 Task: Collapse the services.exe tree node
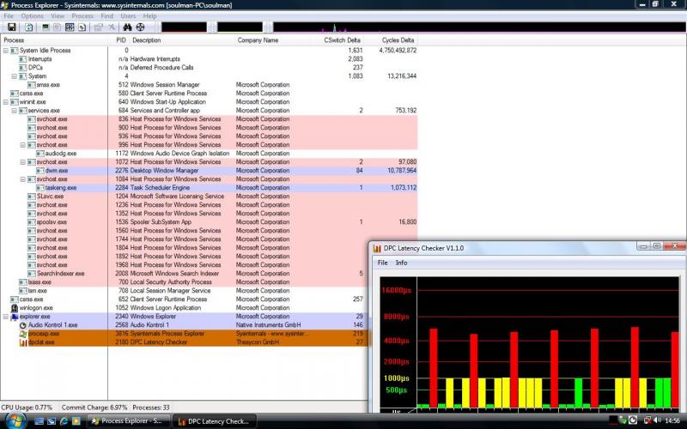coord(15,111)
